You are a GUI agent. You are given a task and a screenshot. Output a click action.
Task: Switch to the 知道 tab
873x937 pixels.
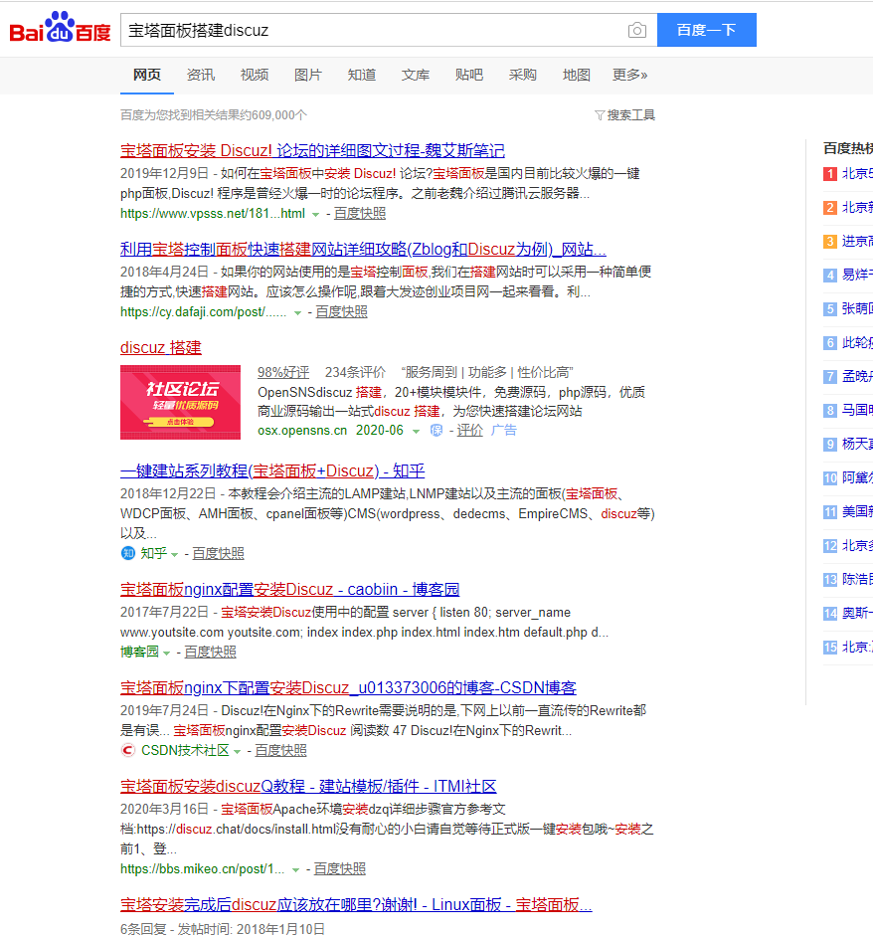362,75
